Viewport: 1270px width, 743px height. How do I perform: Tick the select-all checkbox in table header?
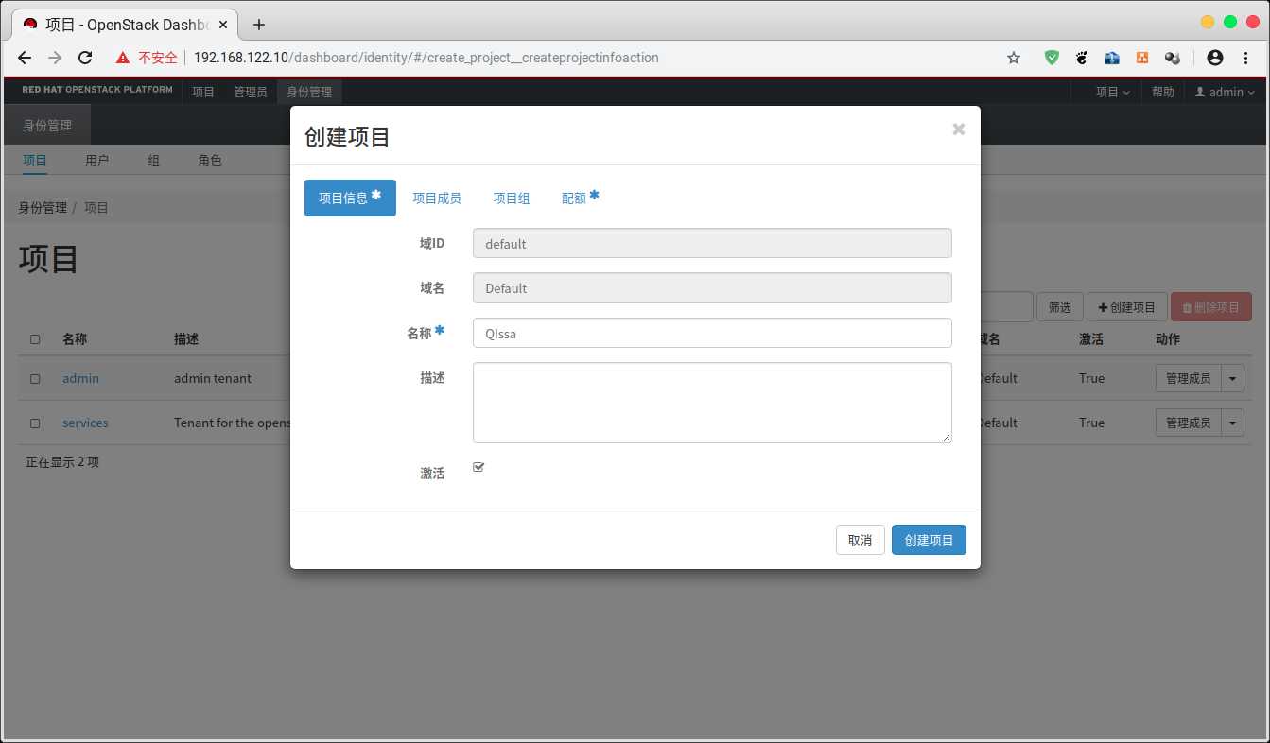pos(35,339)
